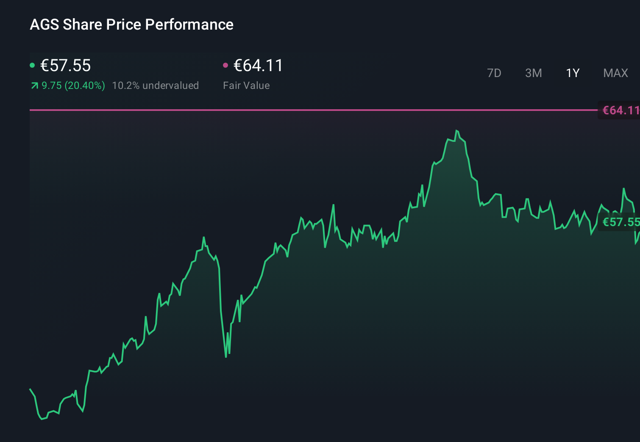The image size is (640, 442).
Task: Click the green current price dot indicator
Action: point(33,65)
